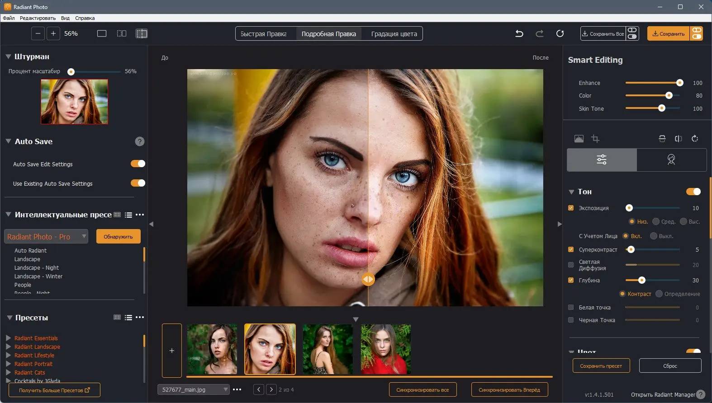The image size is (712, 403).
Task: Toggle Auto Save Edit Settings switch
Action: coord(138,164)
